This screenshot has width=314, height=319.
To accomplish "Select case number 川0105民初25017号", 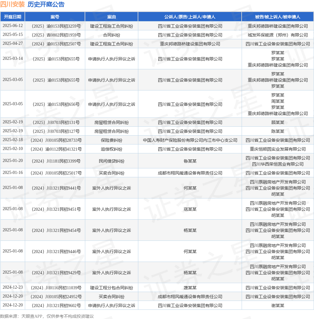I will coord(56,173).
